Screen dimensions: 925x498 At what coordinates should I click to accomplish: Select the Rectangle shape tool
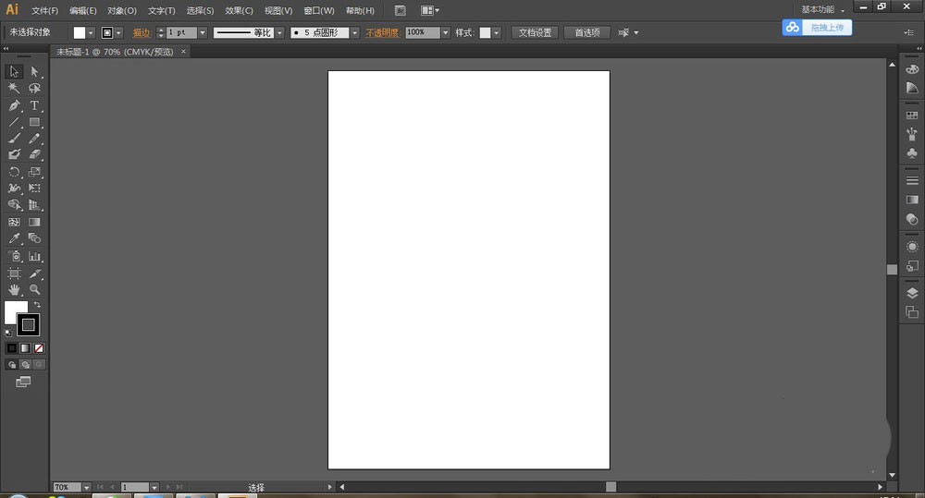[34, 122]
